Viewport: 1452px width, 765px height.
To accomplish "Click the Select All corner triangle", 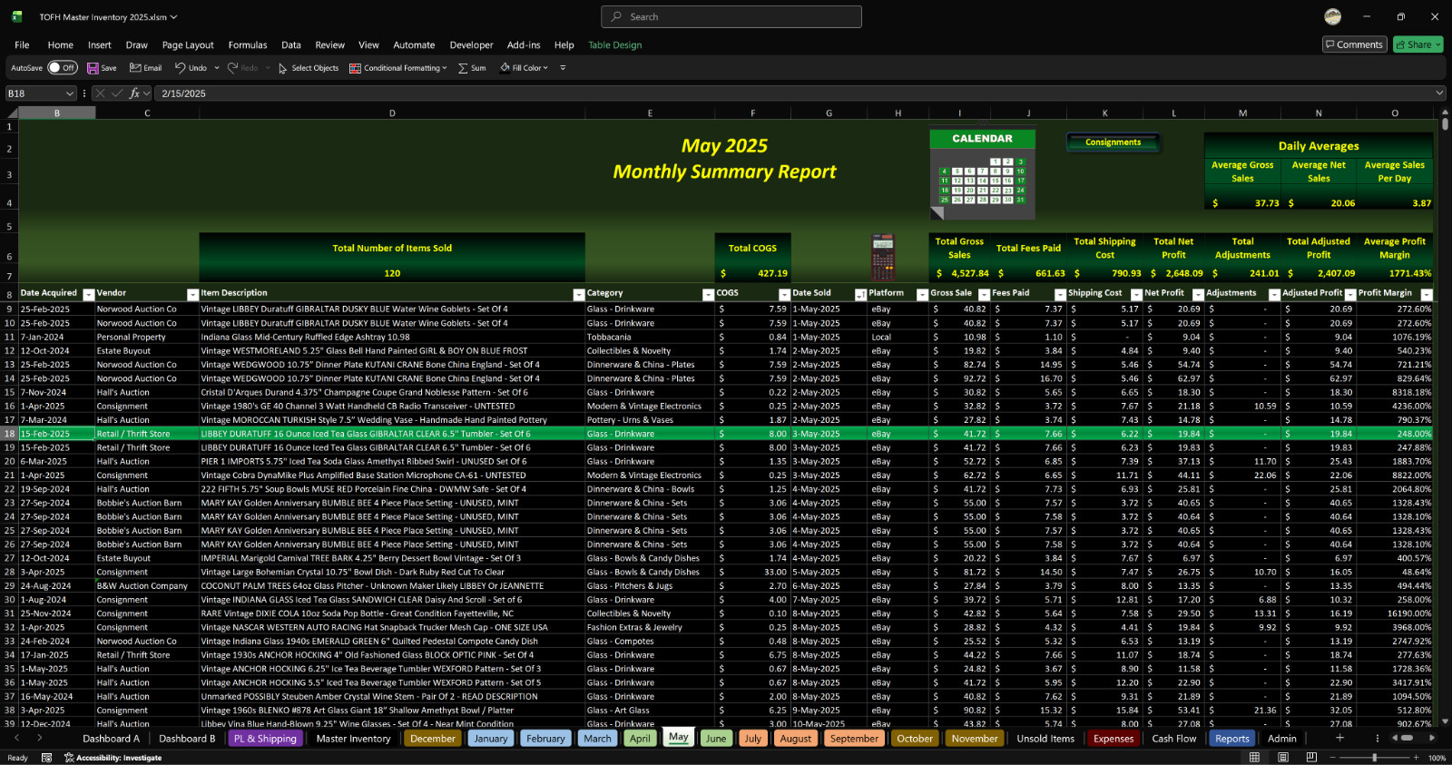I will [x=12, y=113].
